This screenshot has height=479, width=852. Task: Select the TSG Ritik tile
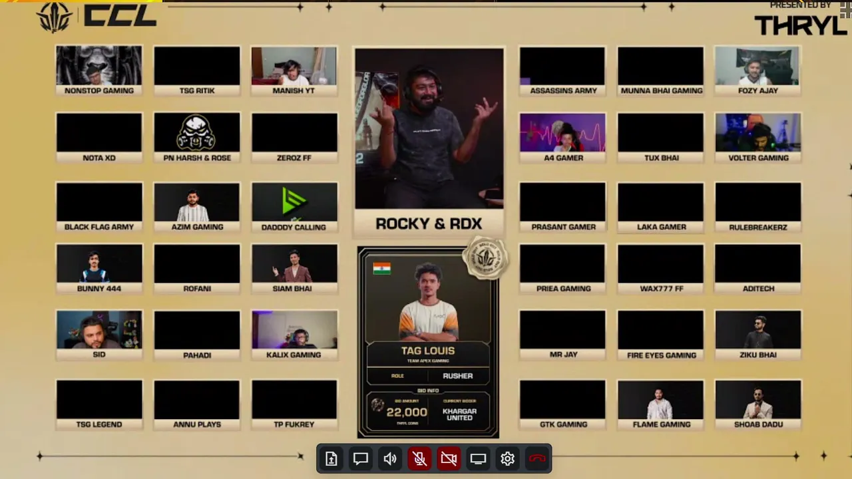(197, 71)
